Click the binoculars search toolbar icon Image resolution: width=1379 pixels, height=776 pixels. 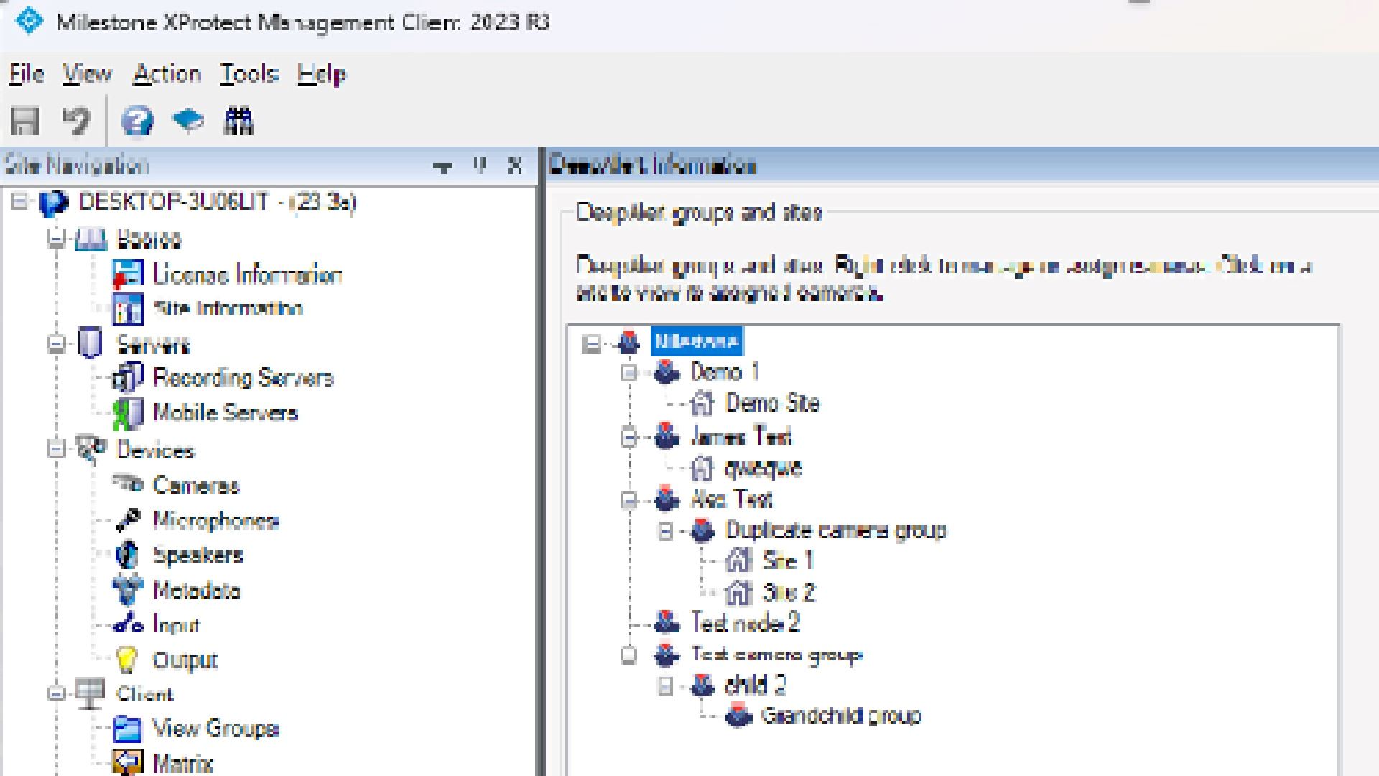point(238,121)
